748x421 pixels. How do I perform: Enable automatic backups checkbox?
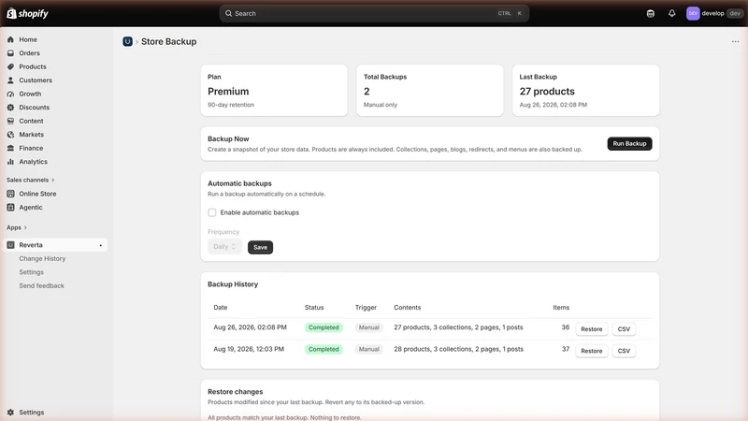[x=212, y=212]
